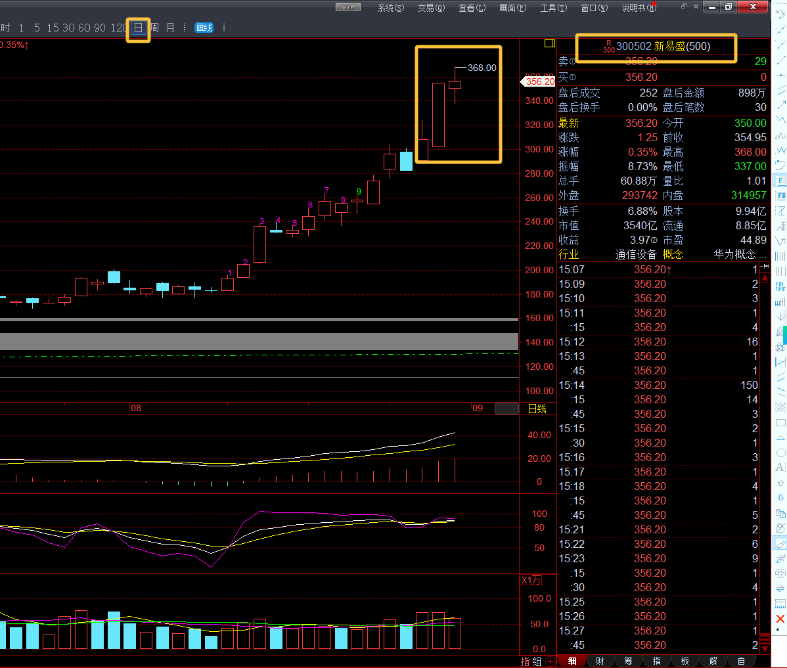This screenshot has height=668, width=787.
Task: Switch to the 5 minute period
Action: pos(37,28)
